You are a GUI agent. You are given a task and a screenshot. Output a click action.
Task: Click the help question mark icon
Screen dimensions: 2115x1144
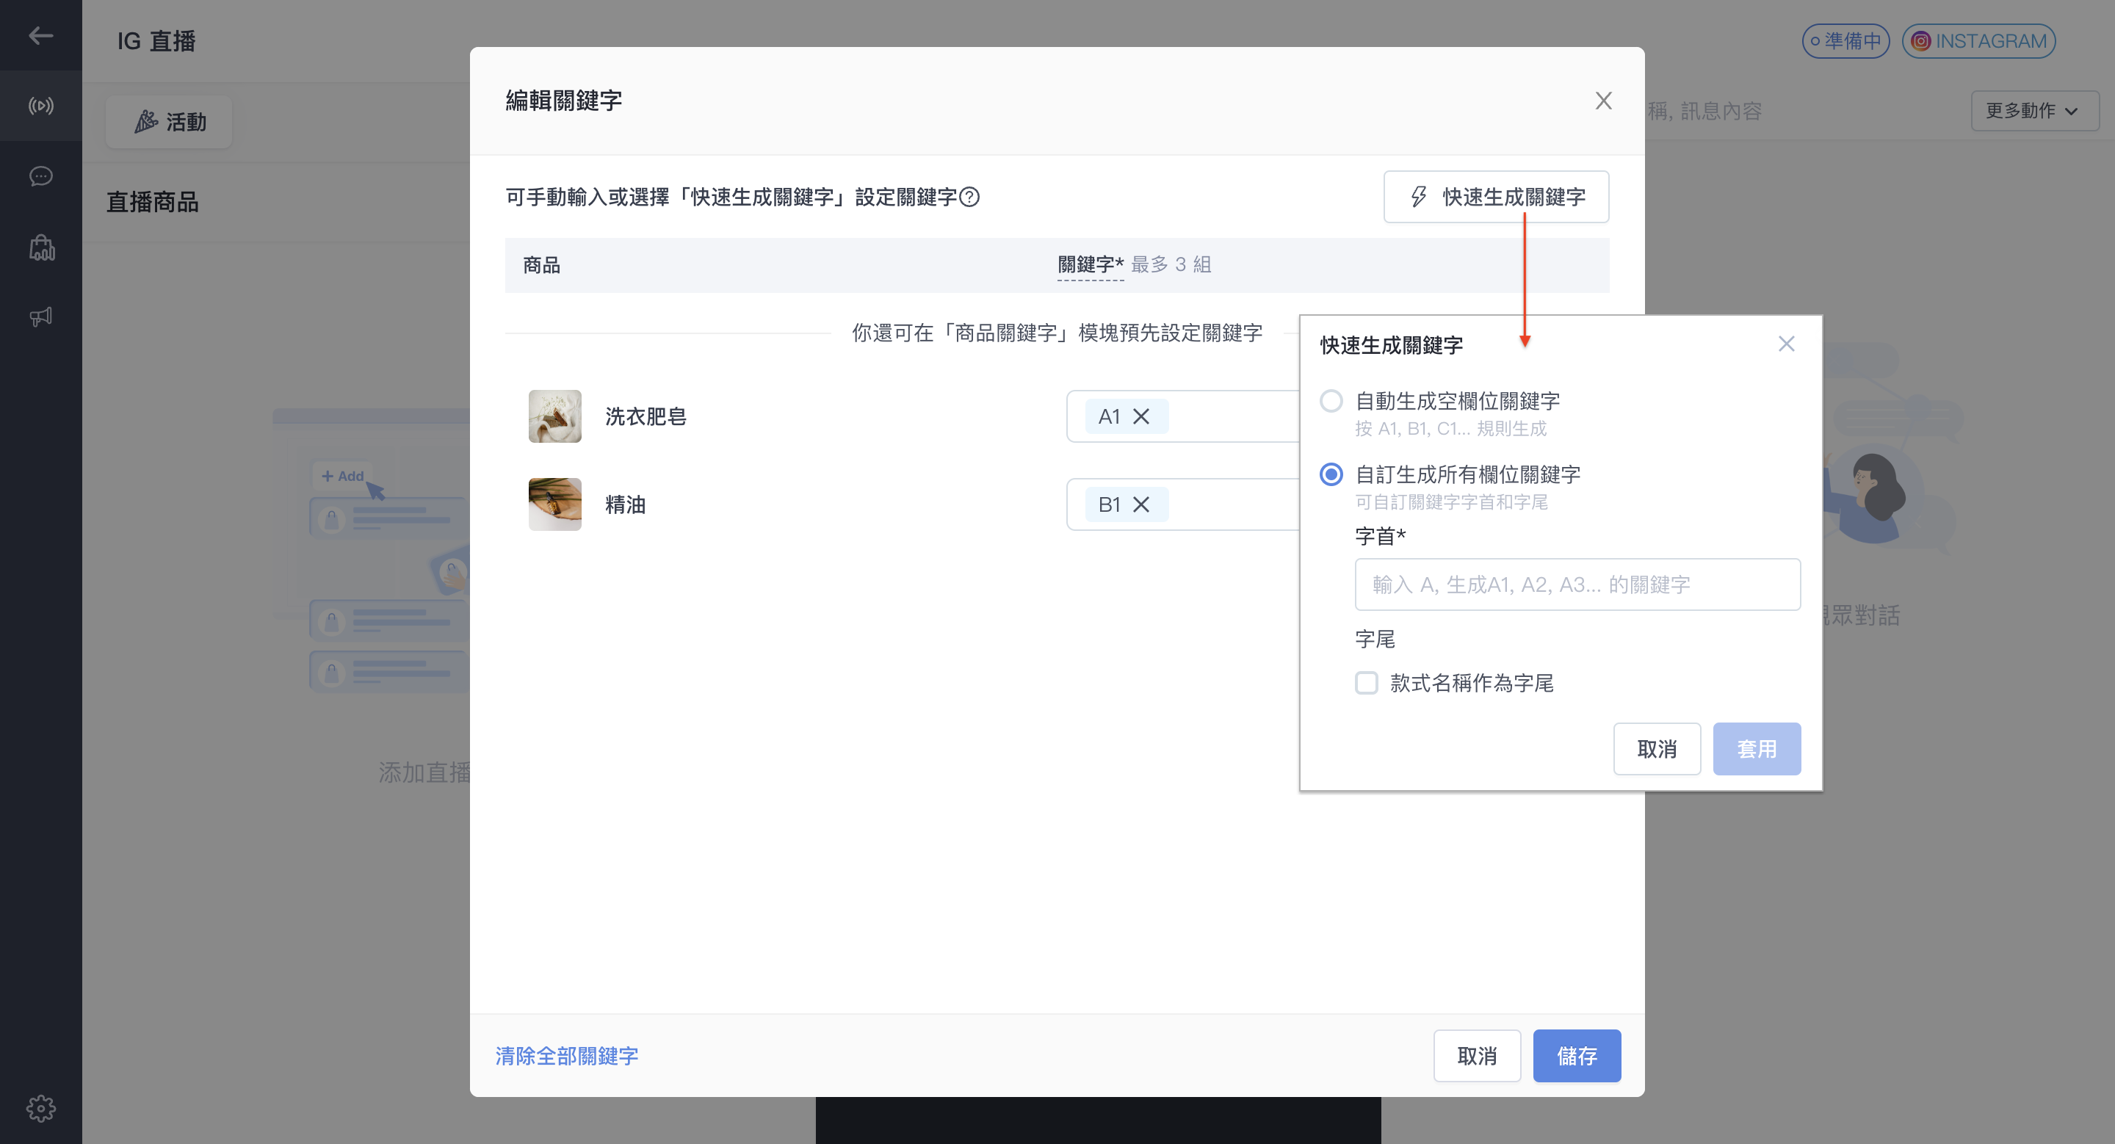click(x=969, y=197)
